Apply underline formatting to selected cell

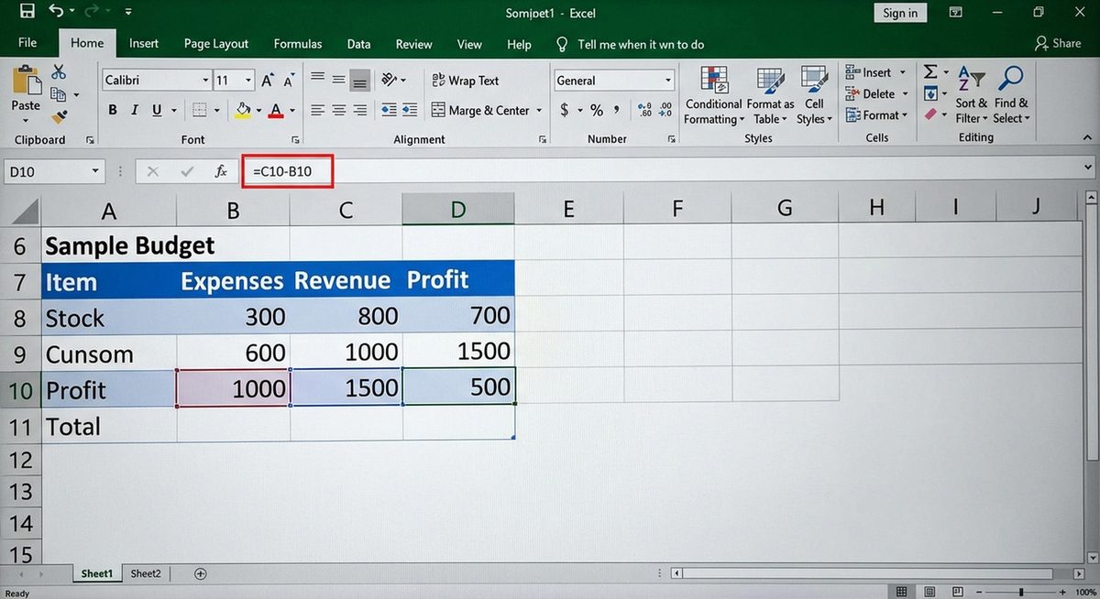click(x=154, y=109)
